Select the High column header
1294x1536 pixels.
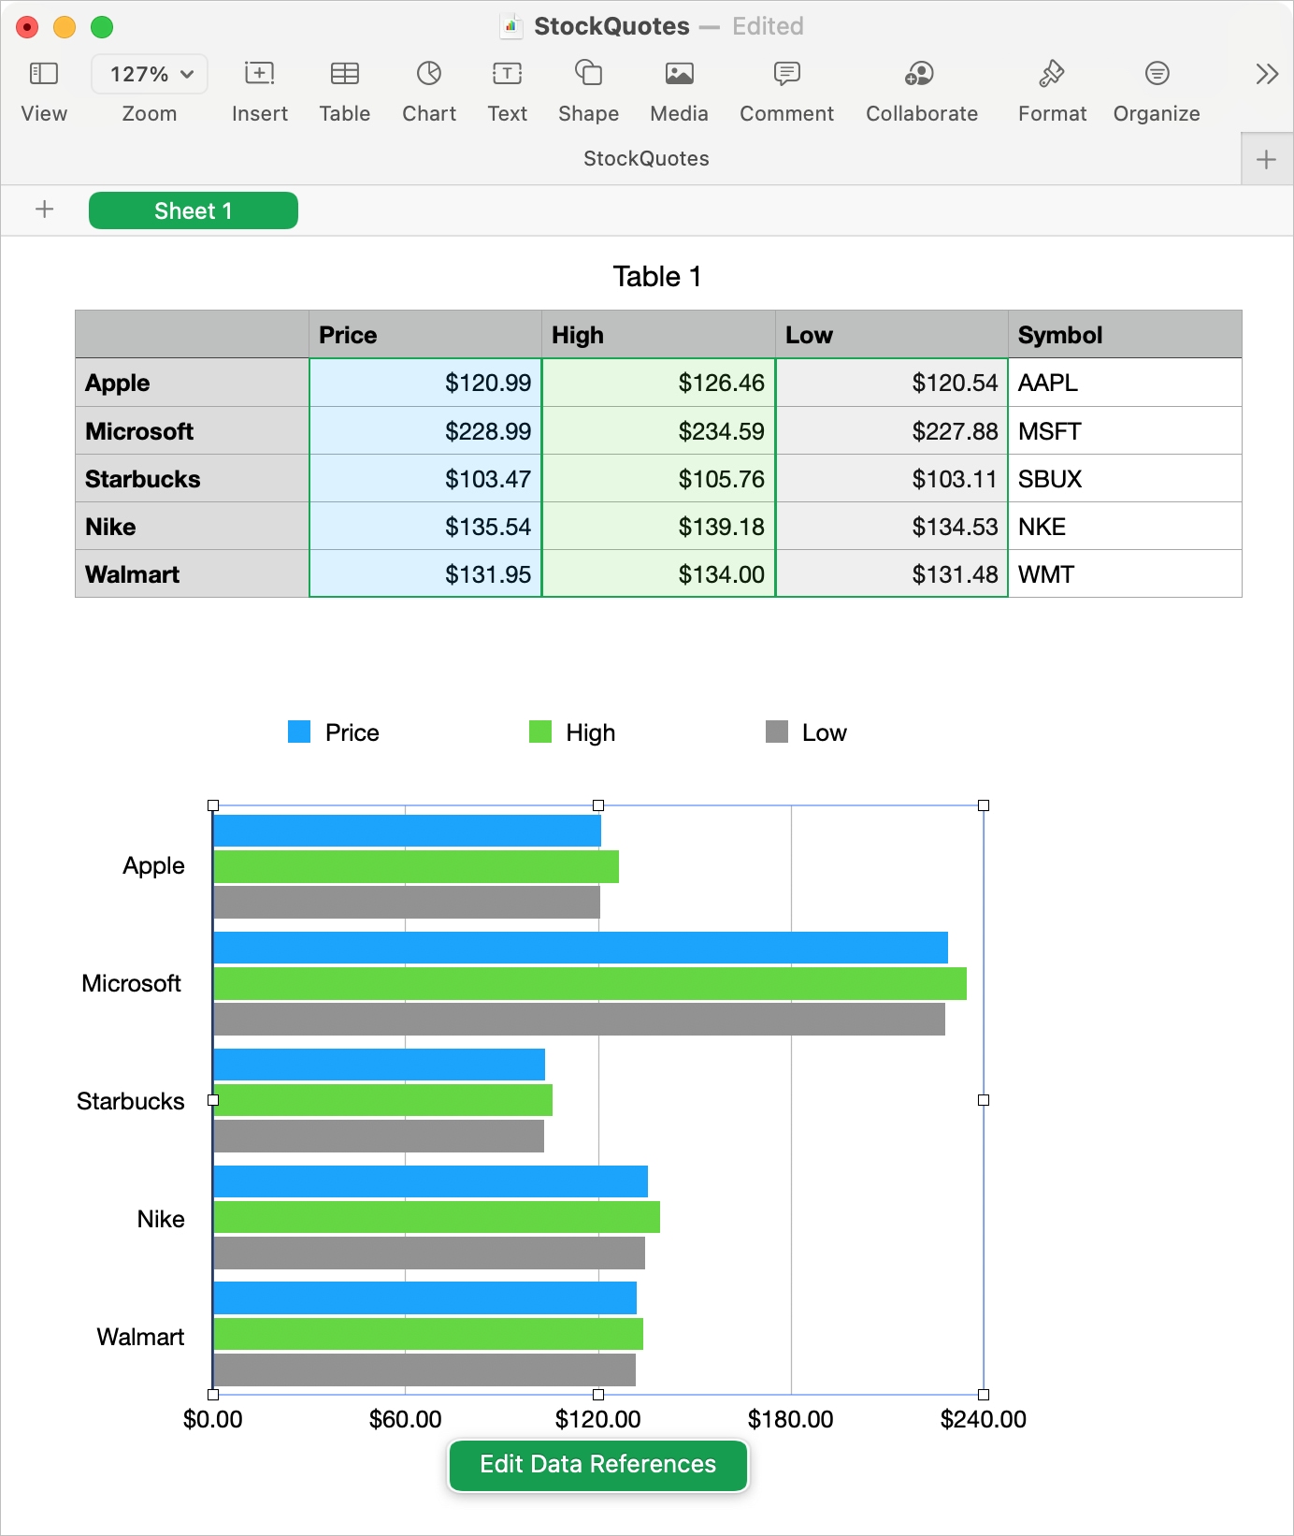(x=658, y=335)
